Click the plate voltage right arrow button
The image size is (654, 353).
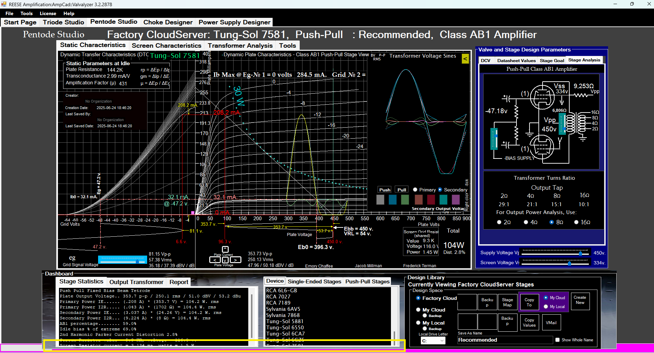(x=235, y=260)
